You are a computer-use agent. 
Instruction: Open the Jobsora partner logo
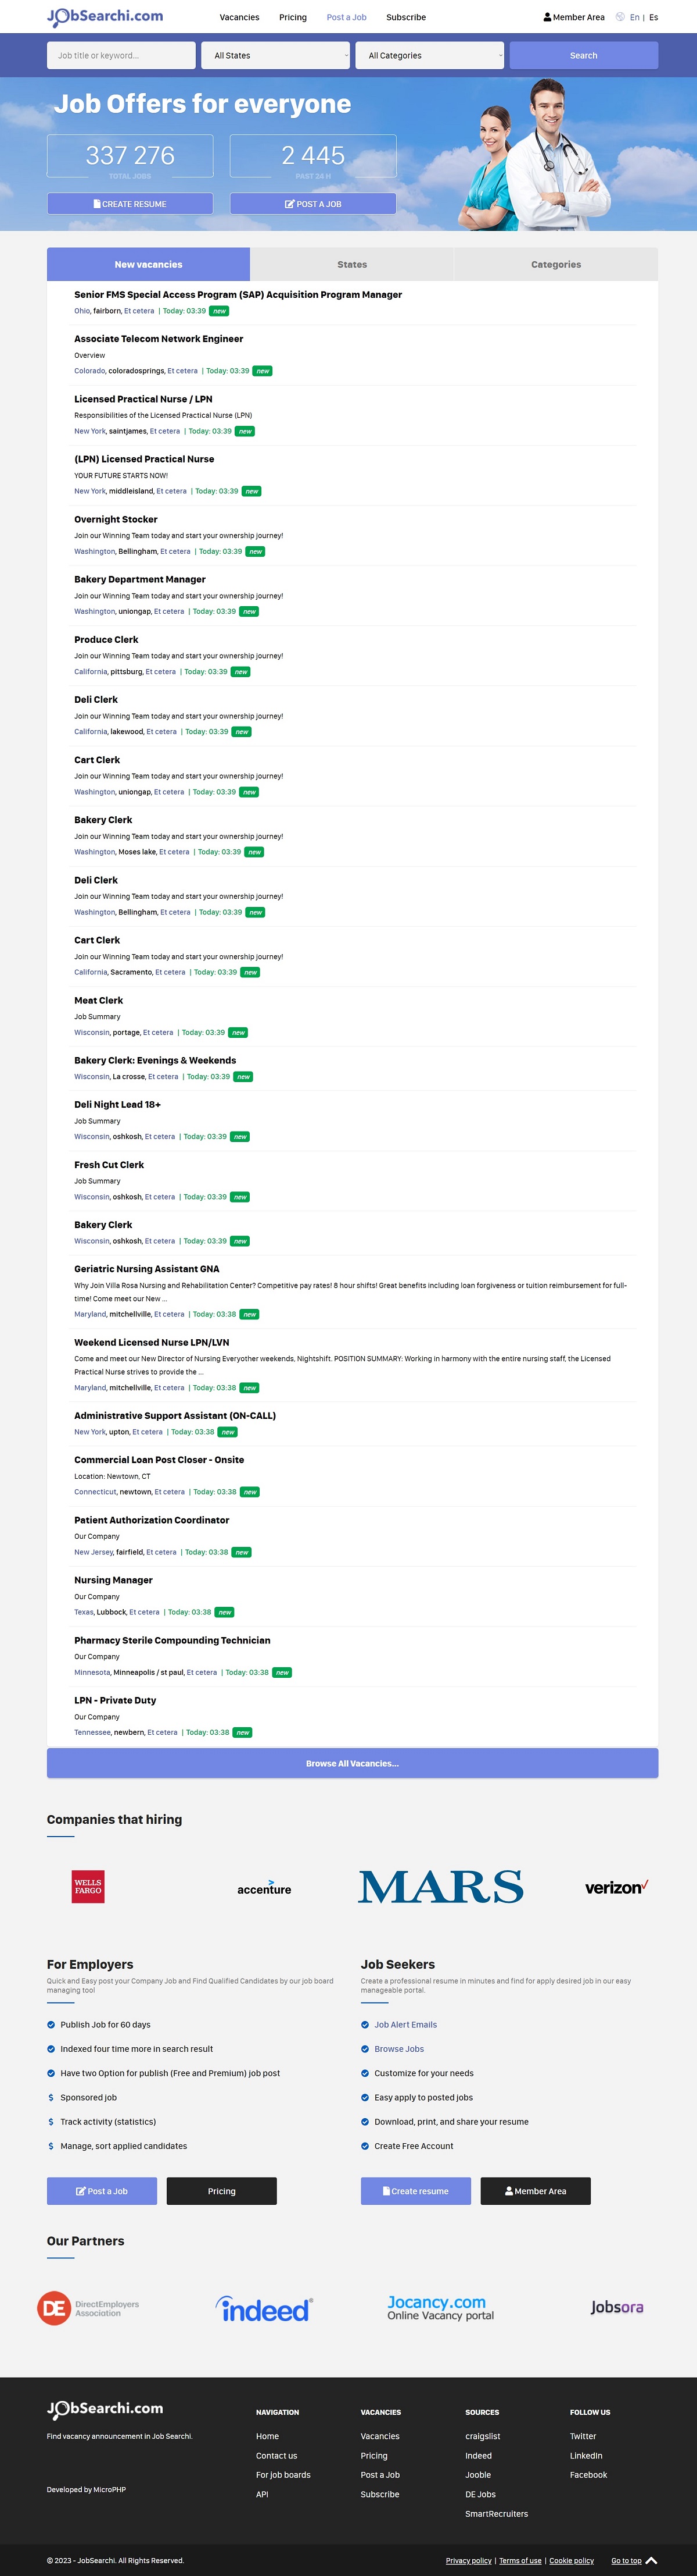tap(616, 2307)
